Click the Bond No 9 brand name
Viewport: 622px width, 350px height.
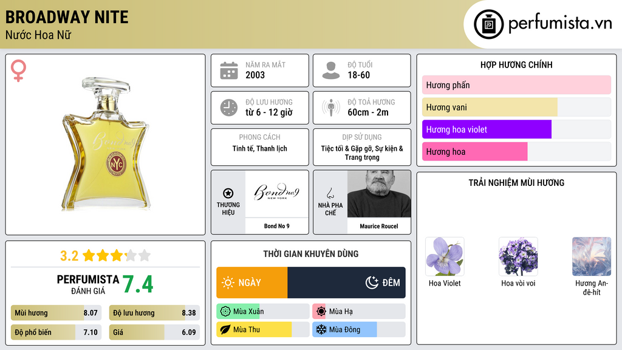pyautogui.click(x=276, y=226)
